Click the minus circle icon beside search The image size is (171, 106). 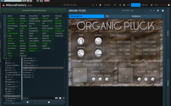pos(60,98)
